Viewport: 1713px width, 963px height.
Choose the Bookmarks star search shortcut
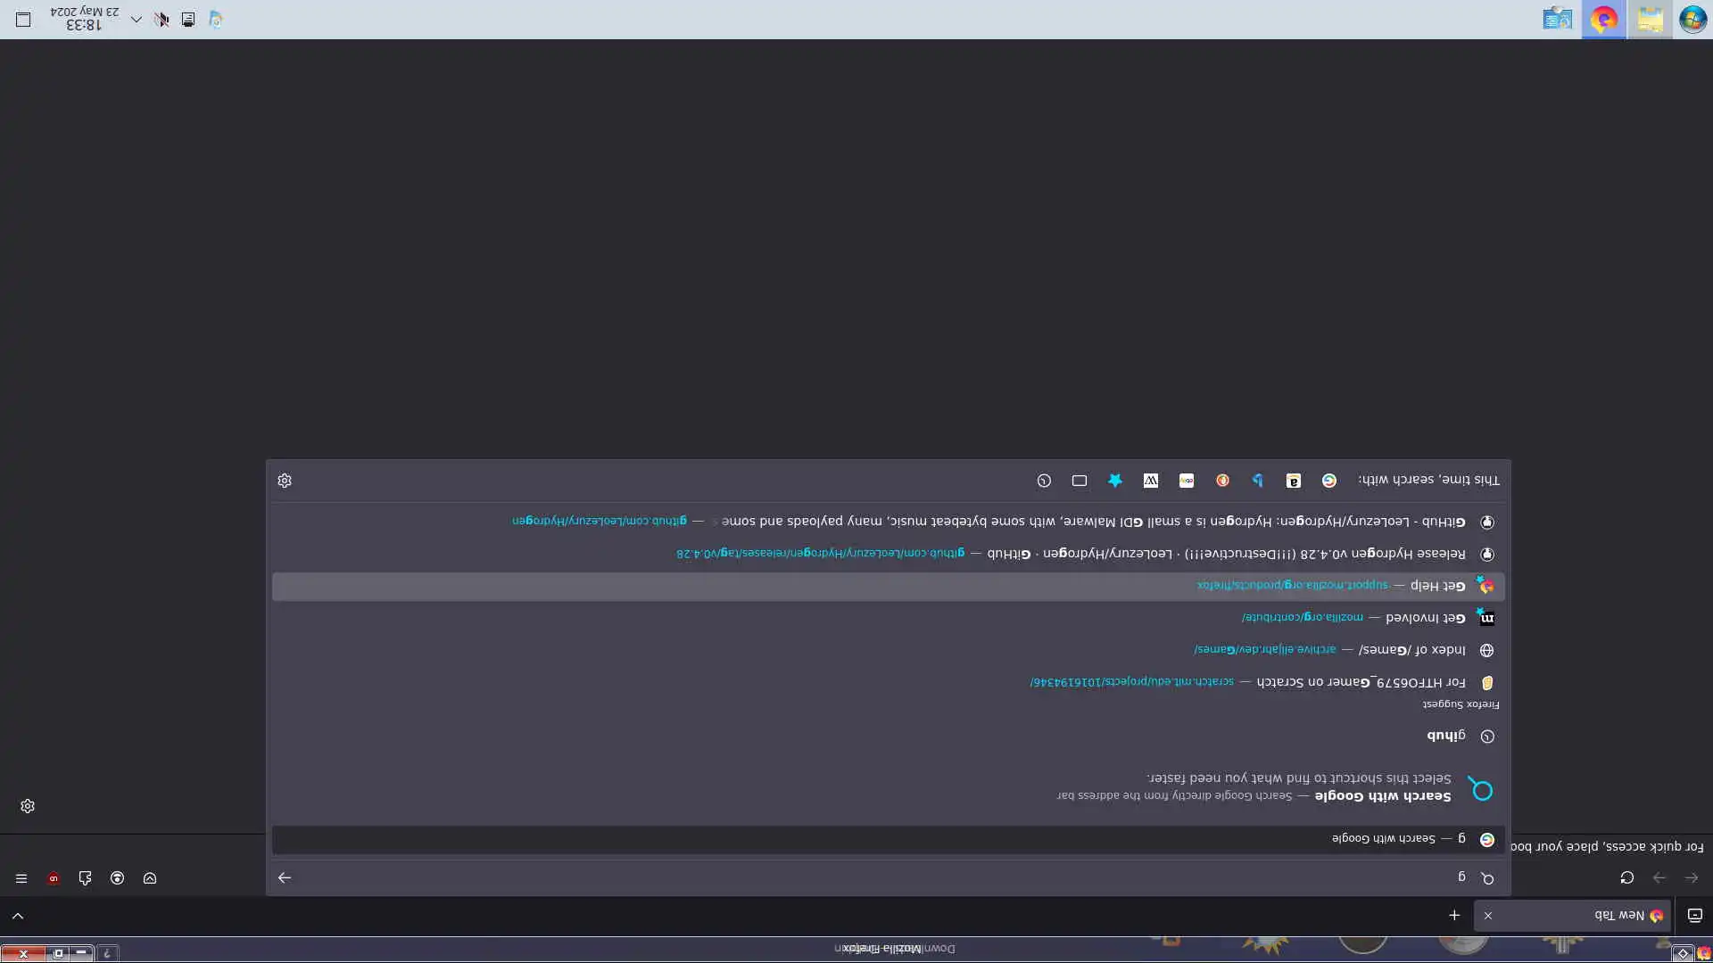(x=1115, y=481)
